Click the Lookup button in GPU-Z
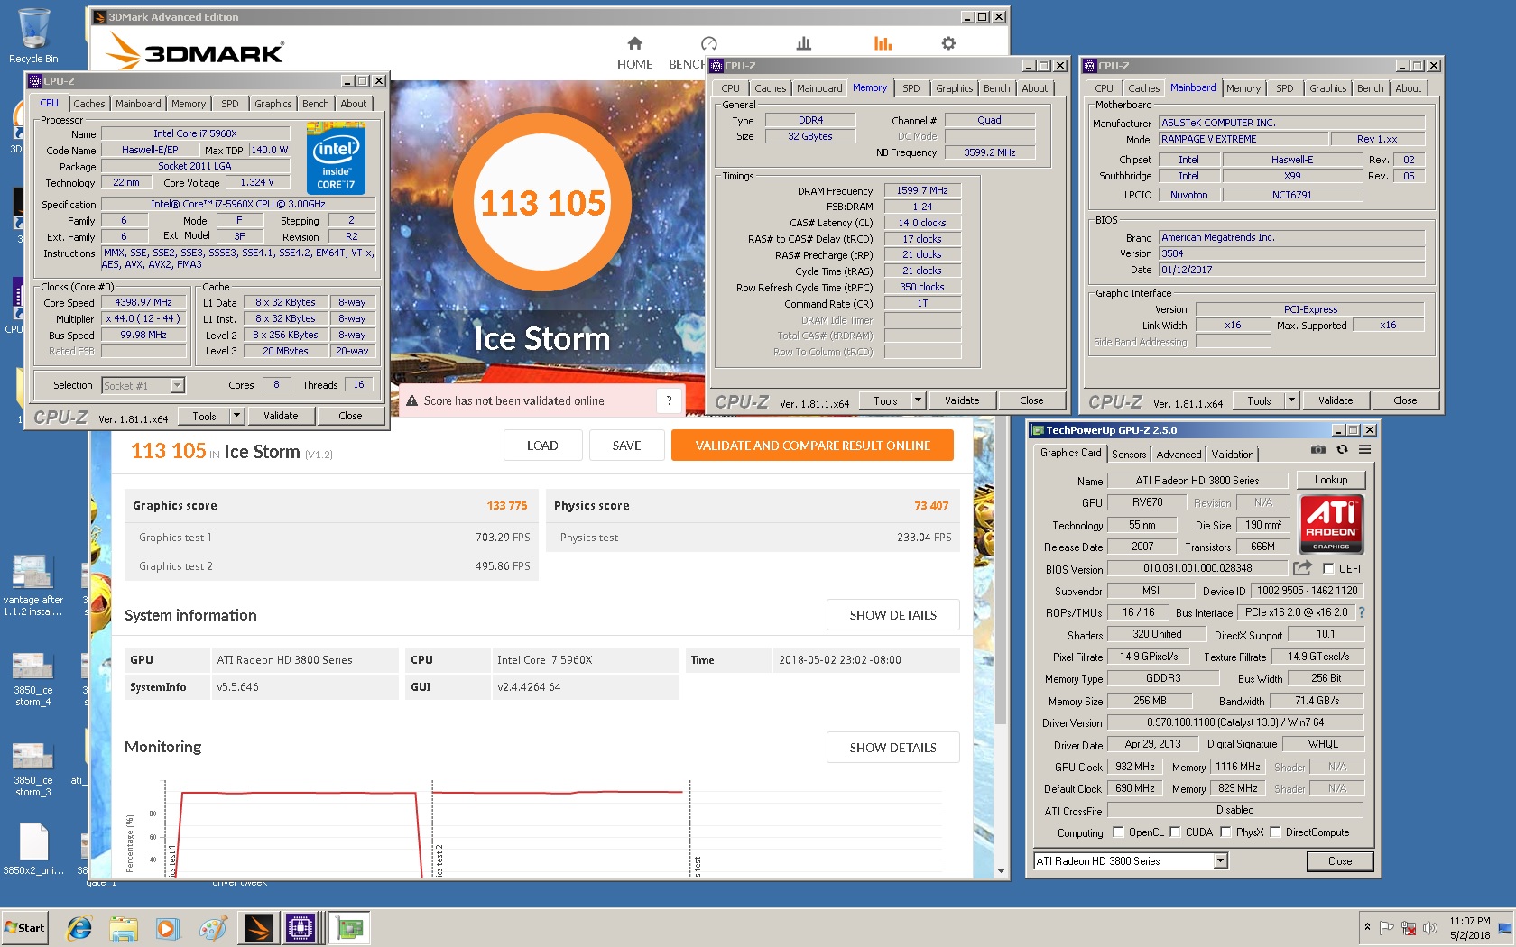This screenshot has height=947, width=1516. pyautogui.click(x=1330, y=480)
